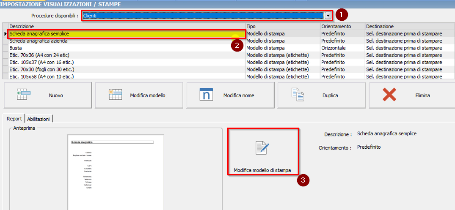Viewport: 455px width, 210px height.
Task: Click the Scheda anagrafica preview thumbnail
Action: point(116,171)
